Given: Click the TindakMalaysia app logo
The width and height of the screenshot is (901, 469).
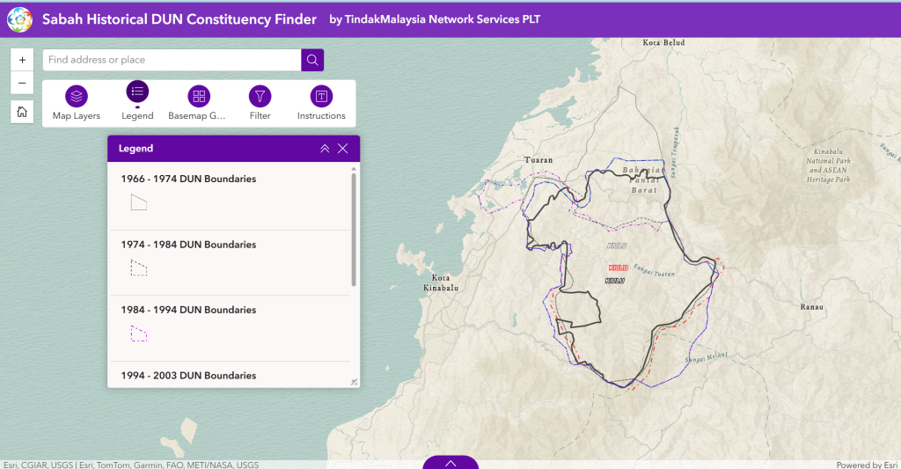Looking at the screenshot, I should (19, 18).
